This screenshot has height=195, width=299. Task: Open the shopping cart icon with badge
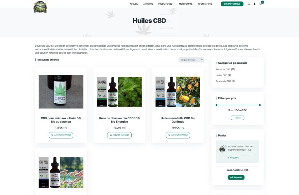click(x=260, y=4)
